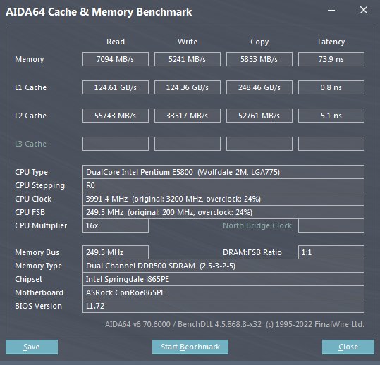This screenshot has width=380, height=365.
Task: Close the benchmark dialog via Close button
Action: tap(348, 347)
